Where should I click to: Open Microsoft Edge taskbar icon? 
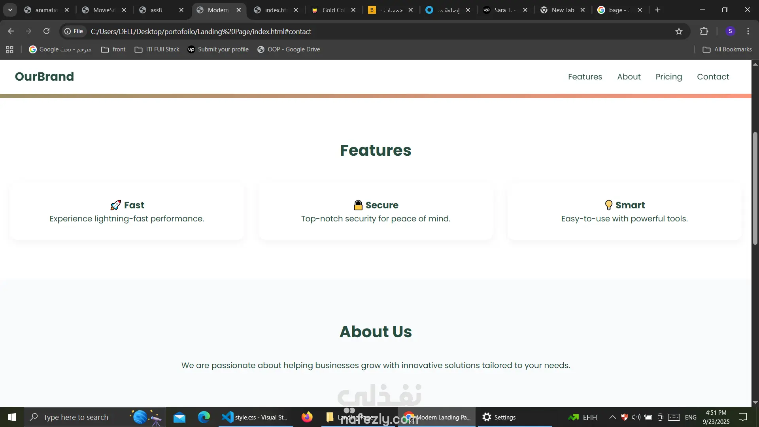(x=204, y=417)
